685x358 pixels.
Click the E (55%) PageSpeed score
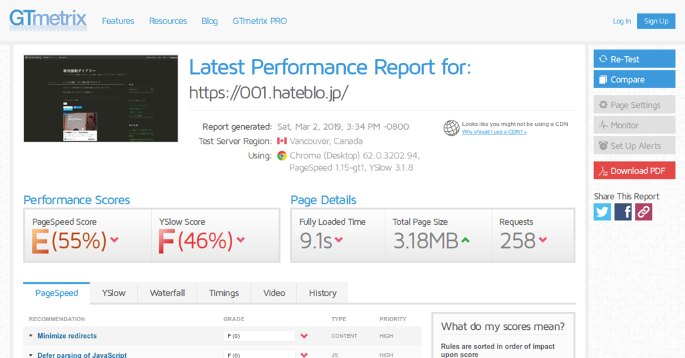point(69,241)
